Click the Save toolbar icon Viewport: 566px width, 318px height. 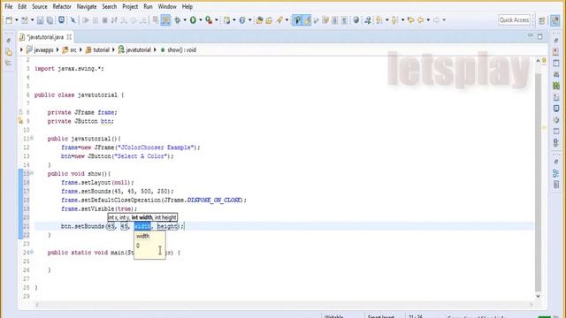(40, 20)
